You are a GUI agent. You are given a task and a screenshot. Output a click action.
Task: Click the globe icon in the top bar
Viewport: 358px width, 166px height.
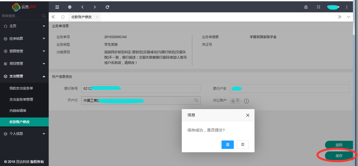click(x=70, y=7)
